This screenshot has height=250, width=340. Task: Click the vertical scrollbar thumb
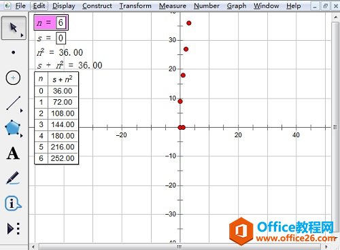pos(335,127)
